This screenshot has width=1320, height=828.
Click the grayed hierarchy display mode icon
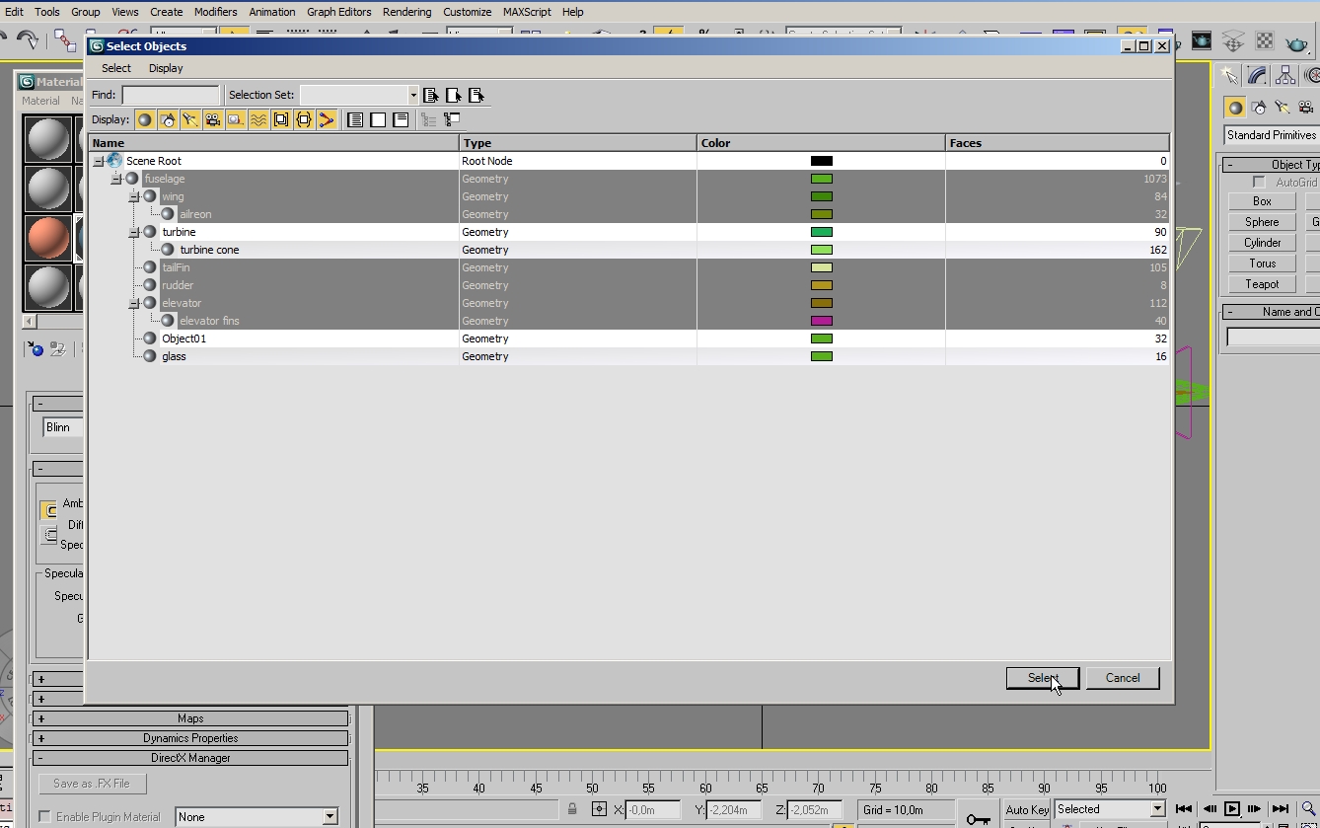(428, 119)
